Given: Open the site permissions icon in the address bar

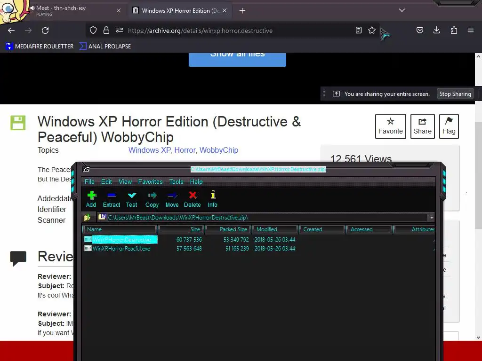Looking at the screenshot, I should click(120, 30).
